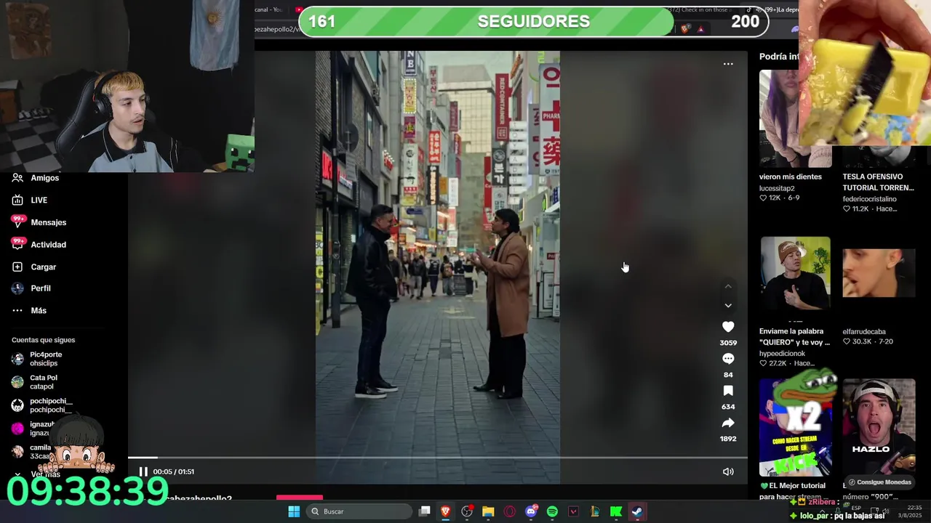This screenshot has height=523, width=931.
Task: Seek on the video progress bar
Action: 437,458
